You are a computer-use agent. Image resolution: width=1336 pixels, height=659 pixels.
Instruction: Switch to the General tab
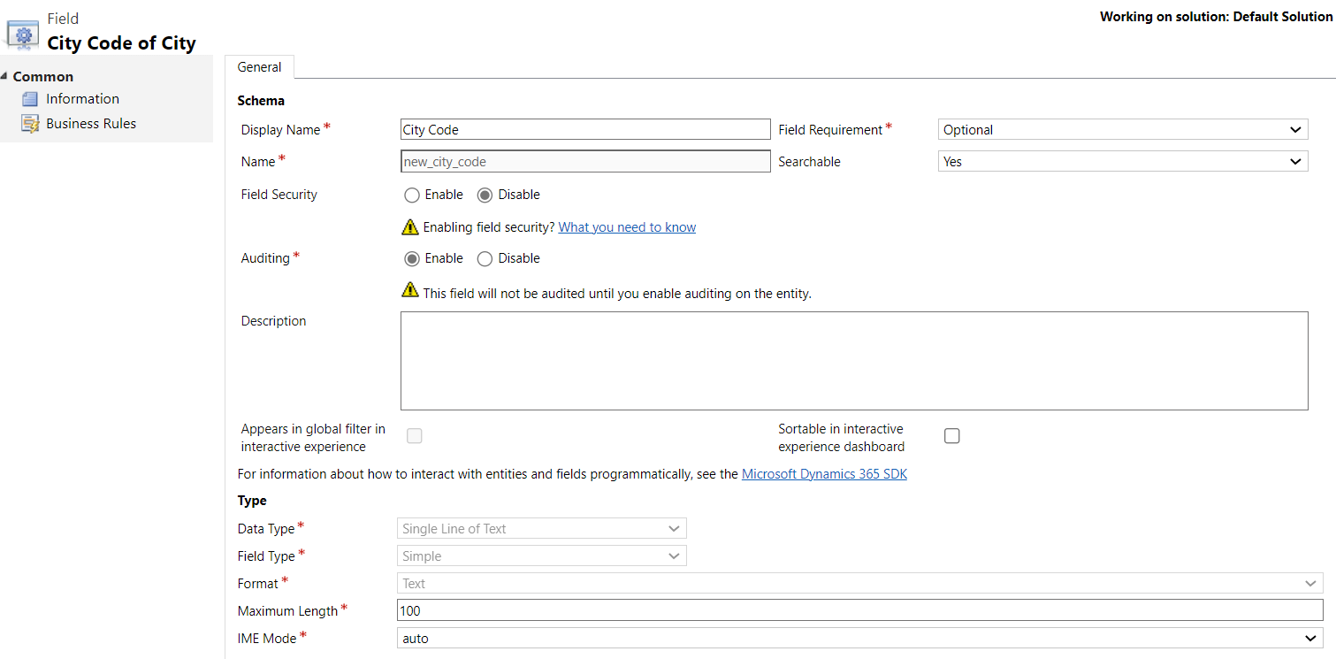pyautogui.click(x=259, y=67)
